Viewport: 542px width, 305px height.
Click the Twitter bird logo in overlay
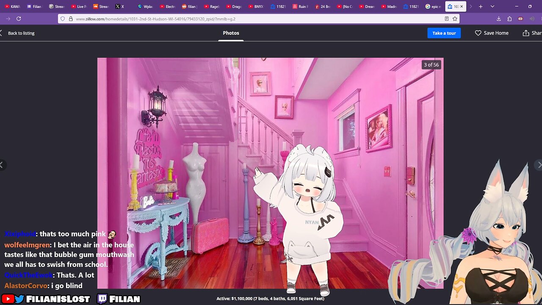(19, 299)
